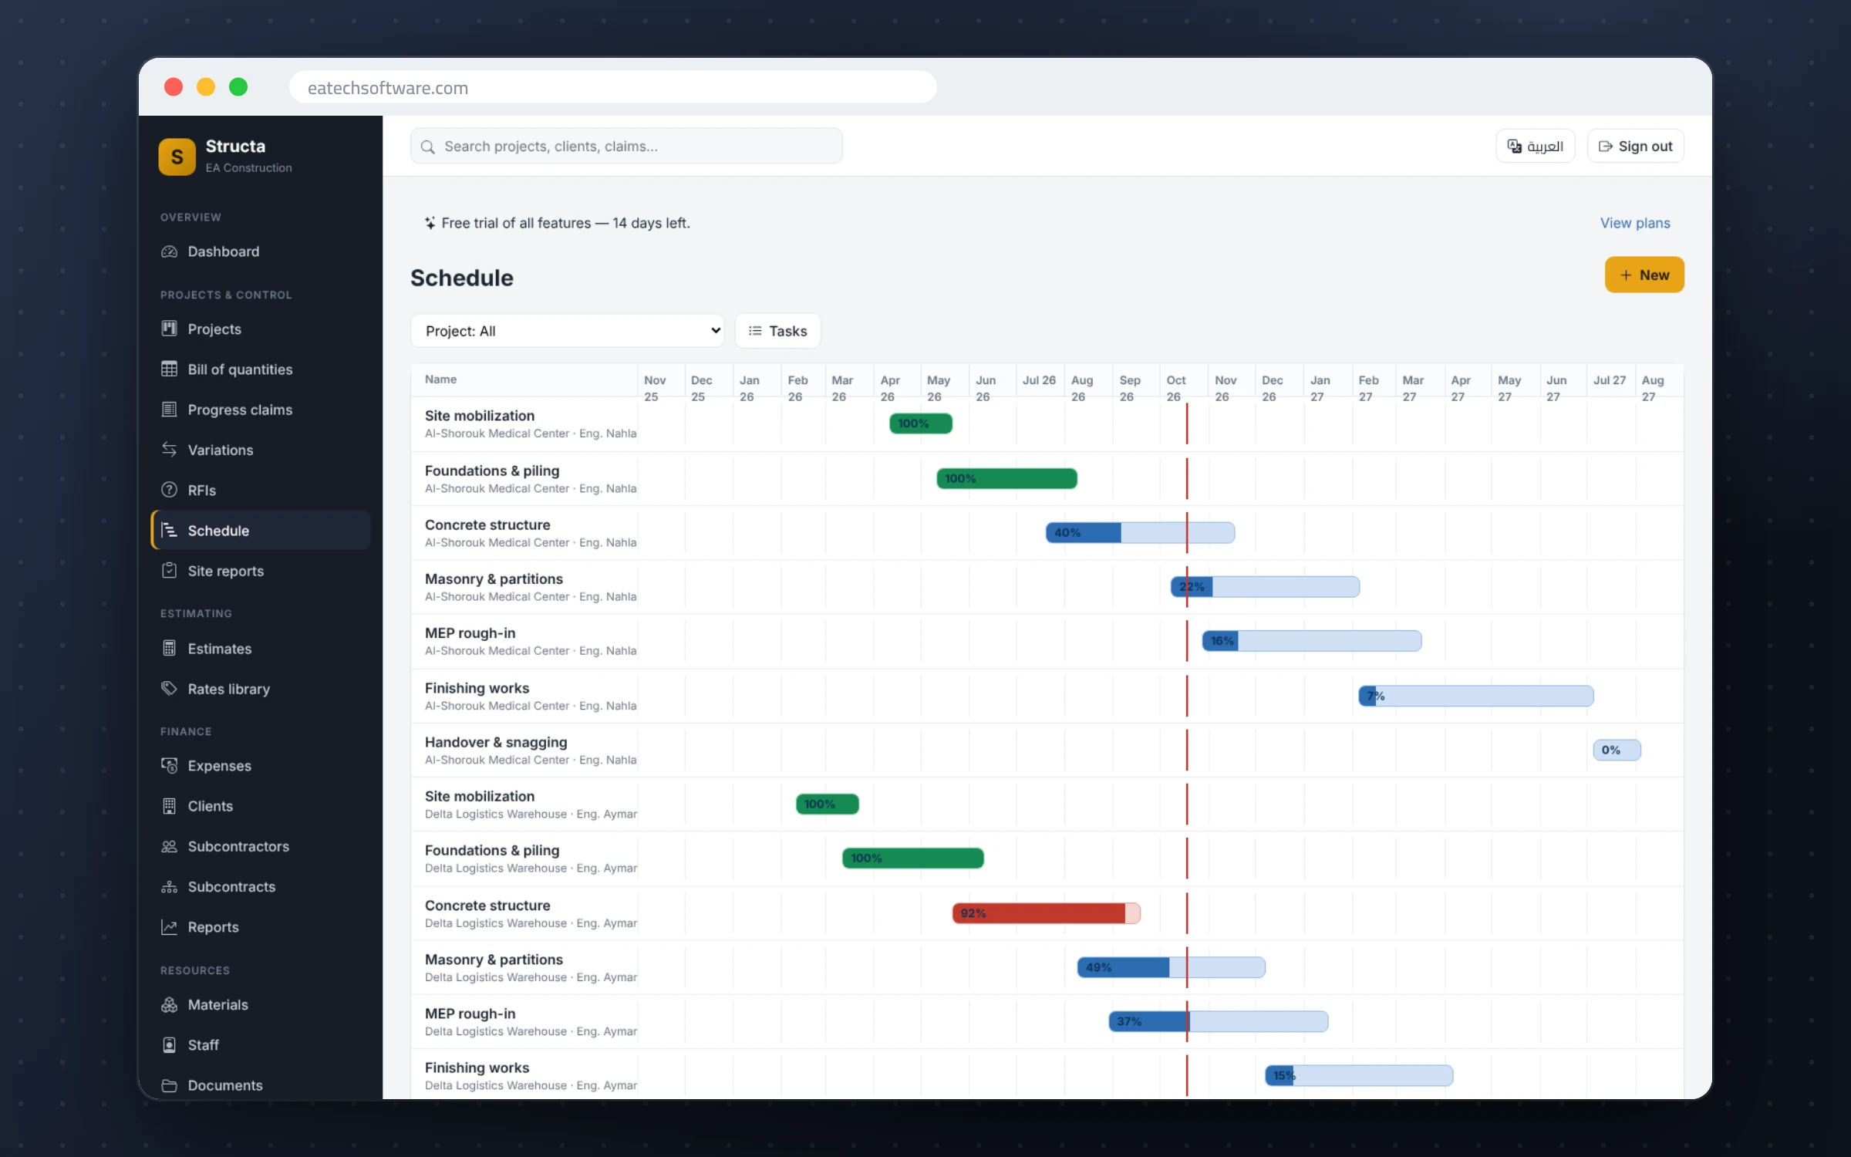Switch to the Tasks list view
This screenshot has width=1851, height=1157.
coord(777,331)
